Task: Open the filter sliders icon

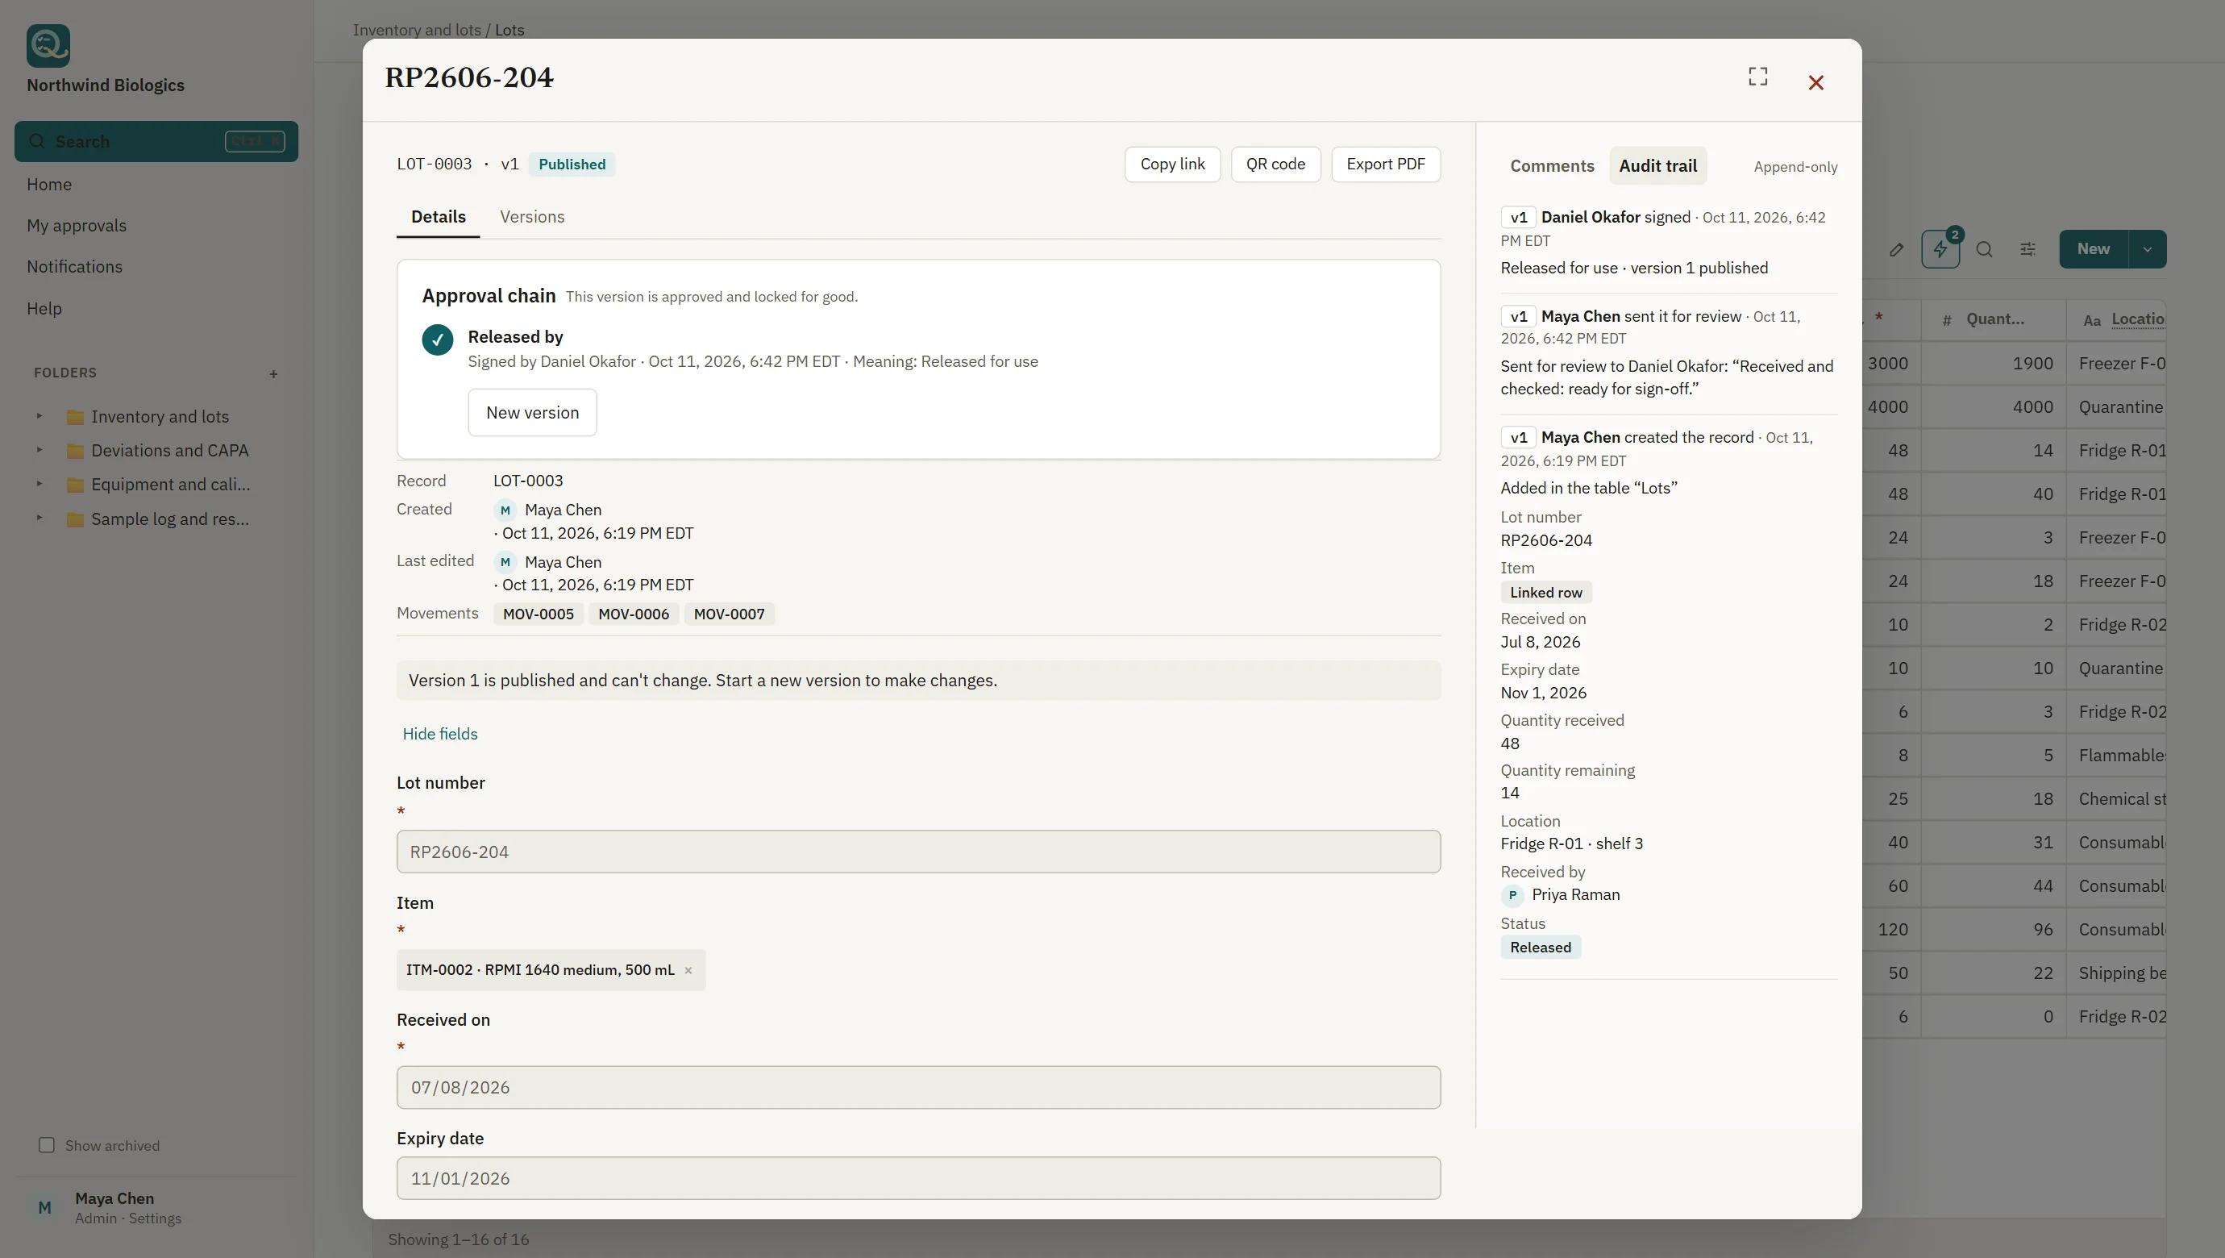Action: point(2028,249)
